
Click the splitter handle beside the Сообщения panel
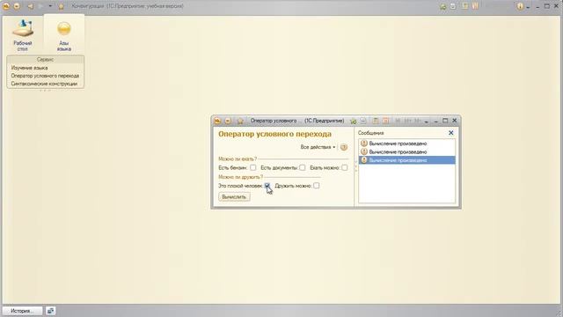point(355,166)
